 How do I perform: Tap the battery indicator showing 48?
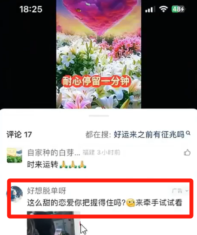pyautogui.click(x=178, y=9)
